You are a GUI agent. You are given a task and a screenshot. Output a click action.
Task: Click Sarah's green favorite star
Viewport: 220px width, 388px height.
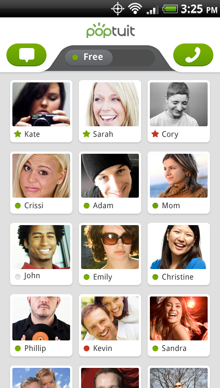86,134
